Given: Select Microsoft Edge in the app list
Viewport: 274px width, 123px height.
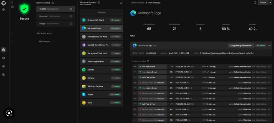Looking at the screenshot, I should click(101, 28).
